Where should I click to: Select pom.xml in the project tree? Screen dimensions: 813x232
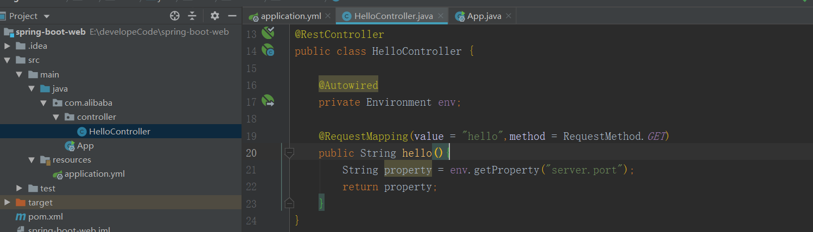pos(46,217)
